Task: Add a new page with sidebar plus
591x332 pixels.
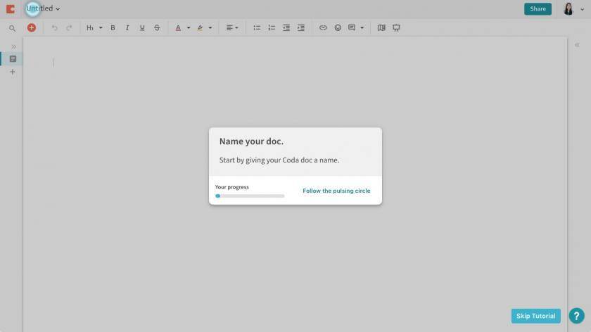Action: 13,72
